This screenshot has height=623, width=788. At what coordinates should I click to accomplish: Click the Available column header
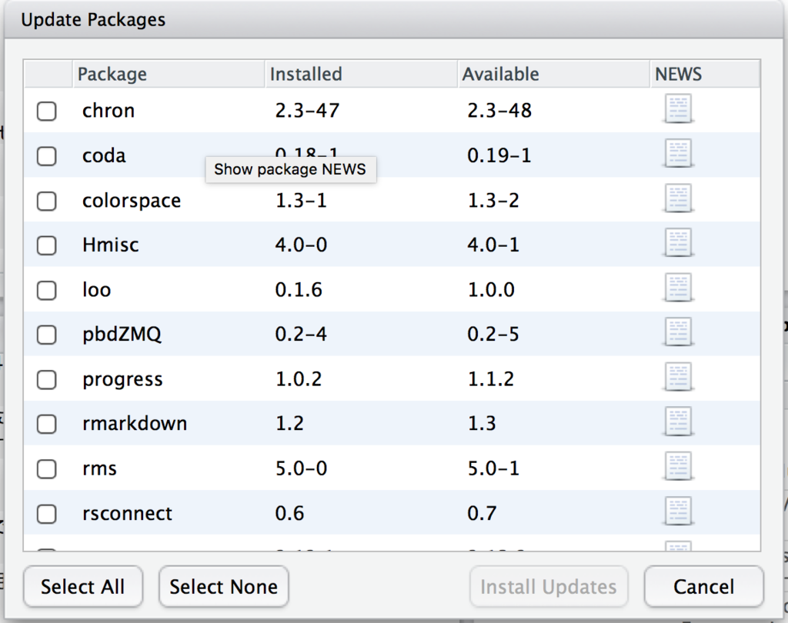pos(554,74)
